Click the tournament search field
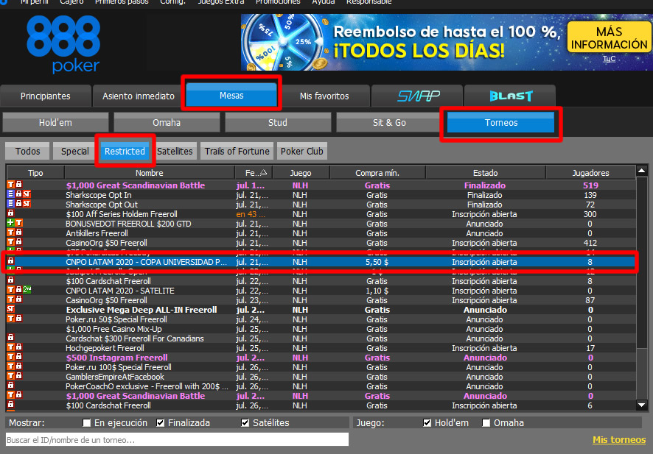Image resolution: width=653 pixels, height=454 pixels. coord(177,440)
